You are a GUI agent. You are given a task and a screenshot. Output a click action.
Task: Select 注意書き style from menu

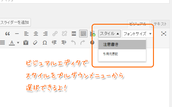pyautogui.click(x=122, y=45)
